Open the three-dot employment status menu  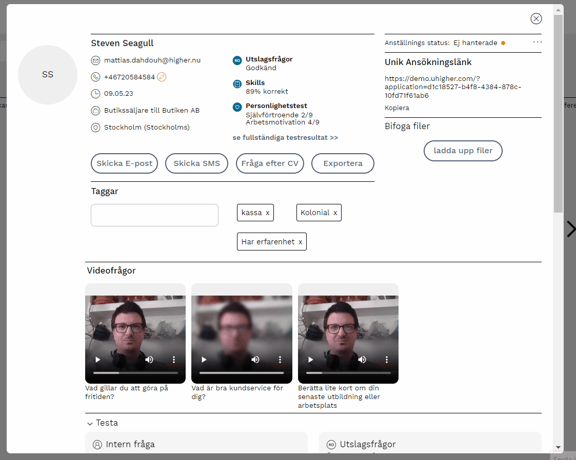click(537, 43)
